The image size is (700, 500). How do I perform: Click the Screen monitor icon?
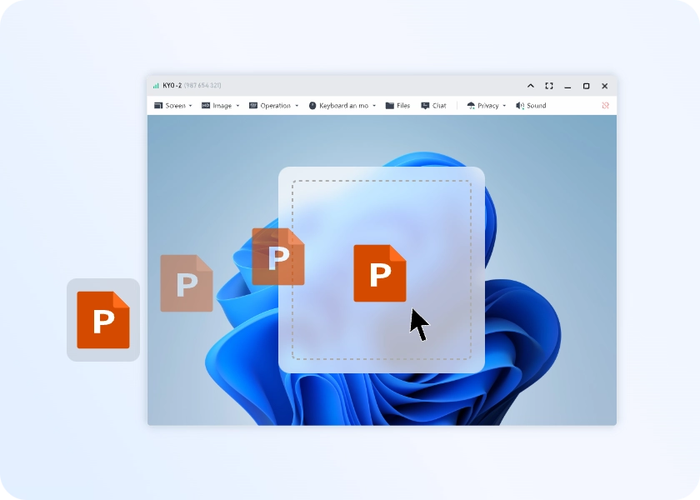158,106
